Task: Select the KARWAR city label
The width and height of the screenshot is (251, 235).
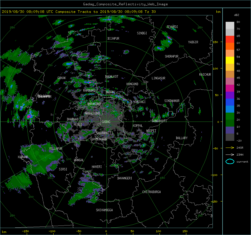Action: click(x=23, y=157)
